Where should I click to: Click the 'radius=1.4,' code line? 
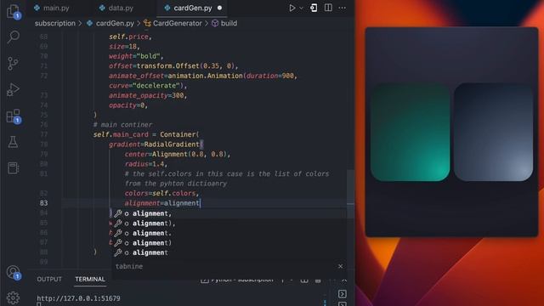(146, 164)
